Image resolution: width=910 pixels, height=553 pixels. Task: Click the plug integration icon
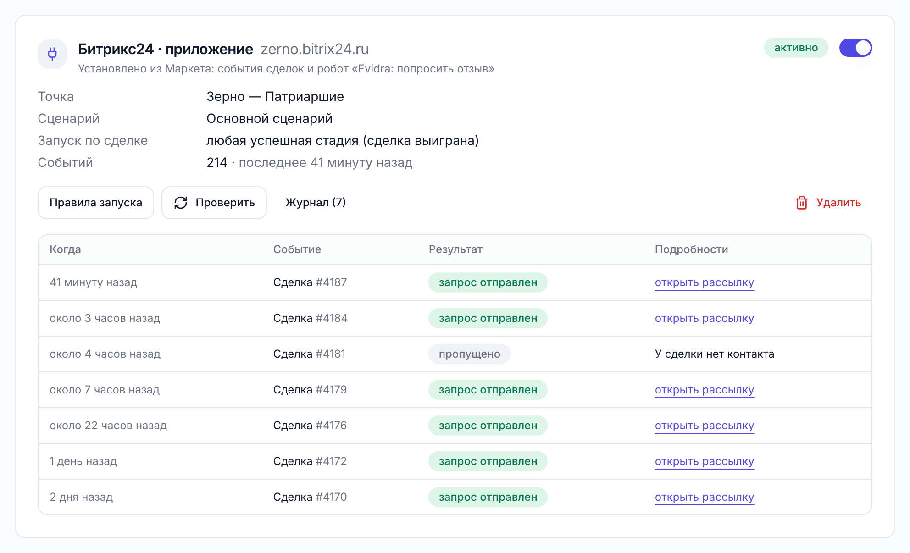[x=52, y=54]
